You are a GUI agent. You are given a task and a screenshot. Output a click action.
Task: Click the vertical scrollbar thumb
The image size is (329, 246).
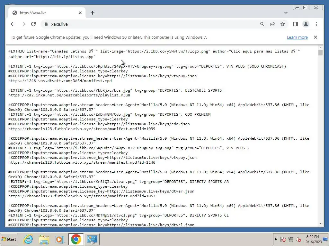click(320, 53)
